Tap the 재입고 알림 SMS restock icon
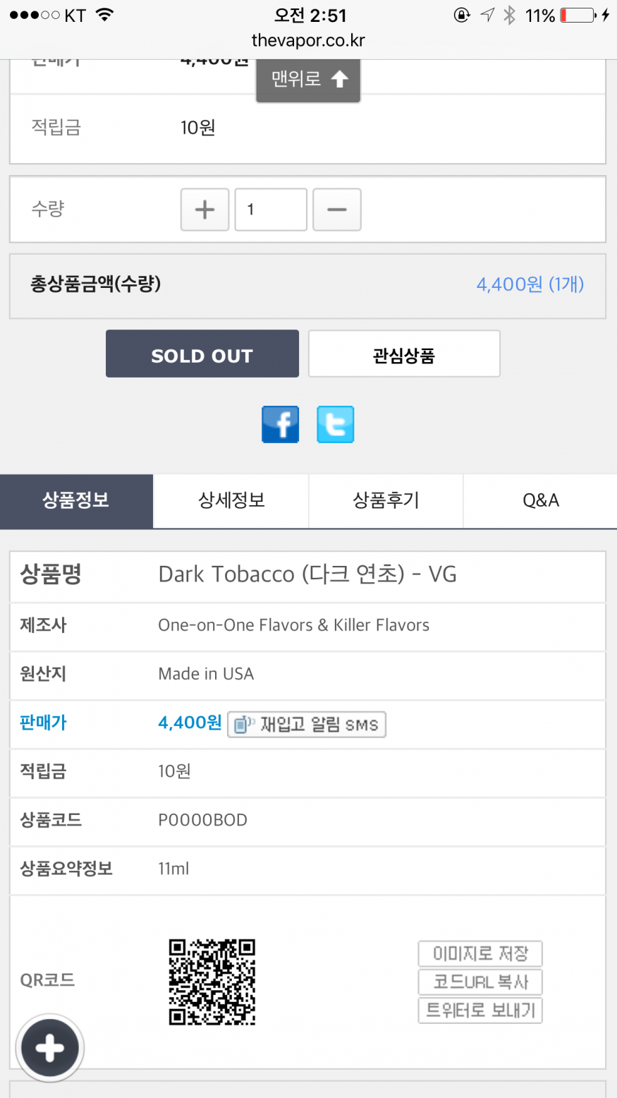The image size is (617, 1098). click(x=306, y=725)
